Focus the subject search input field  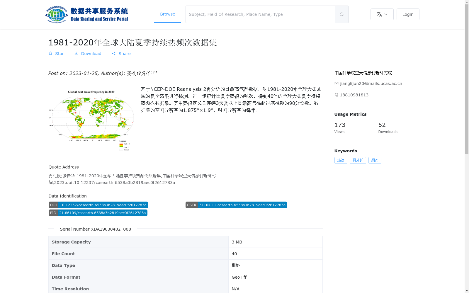pos(260,14)
